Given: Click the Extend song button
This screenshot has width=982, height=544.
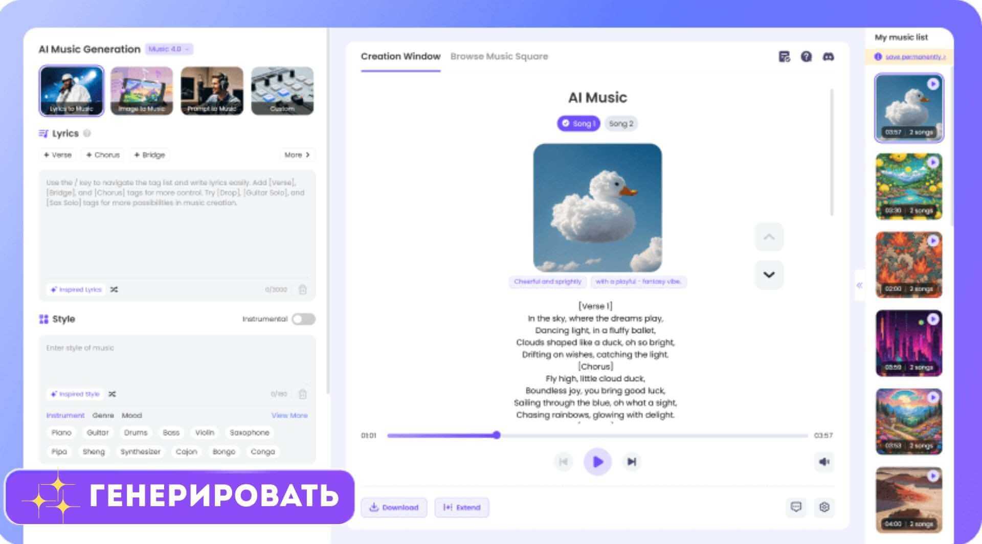Looking at the screenshot, I should click(462, 508).
